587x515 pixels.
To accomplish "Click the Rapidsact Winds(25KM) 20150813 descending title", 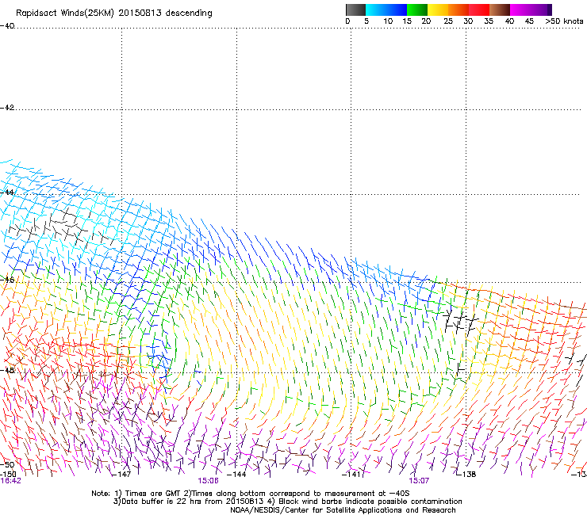I will click(x=113, y=13).
